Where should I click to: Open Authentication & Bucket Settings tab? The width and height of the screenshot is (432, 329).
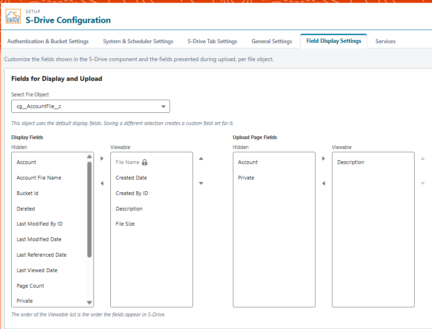[x=48, y=41]
